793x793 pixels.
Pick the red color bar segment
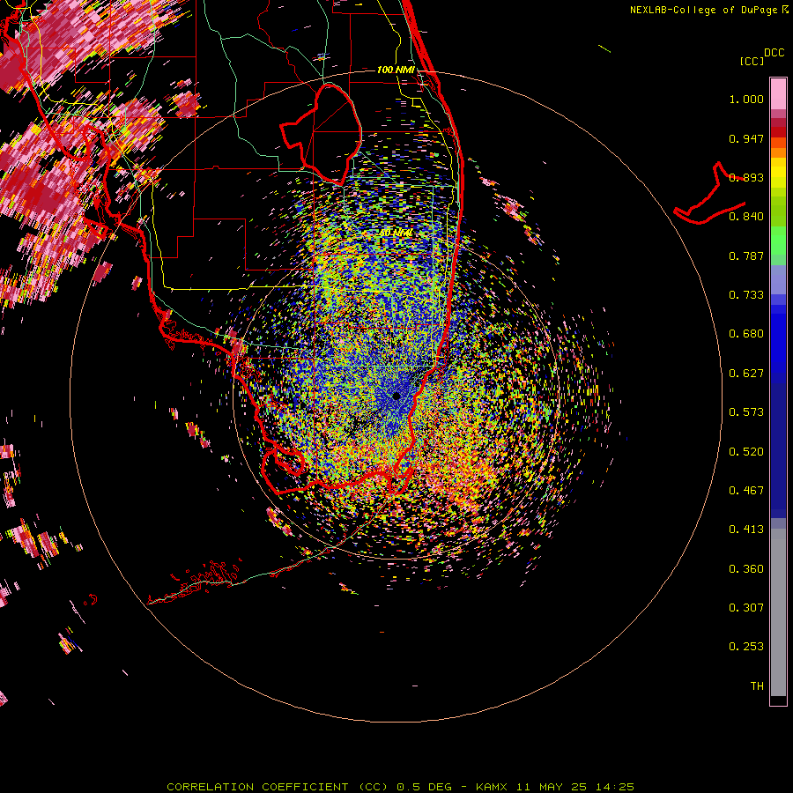pos(778,132)
